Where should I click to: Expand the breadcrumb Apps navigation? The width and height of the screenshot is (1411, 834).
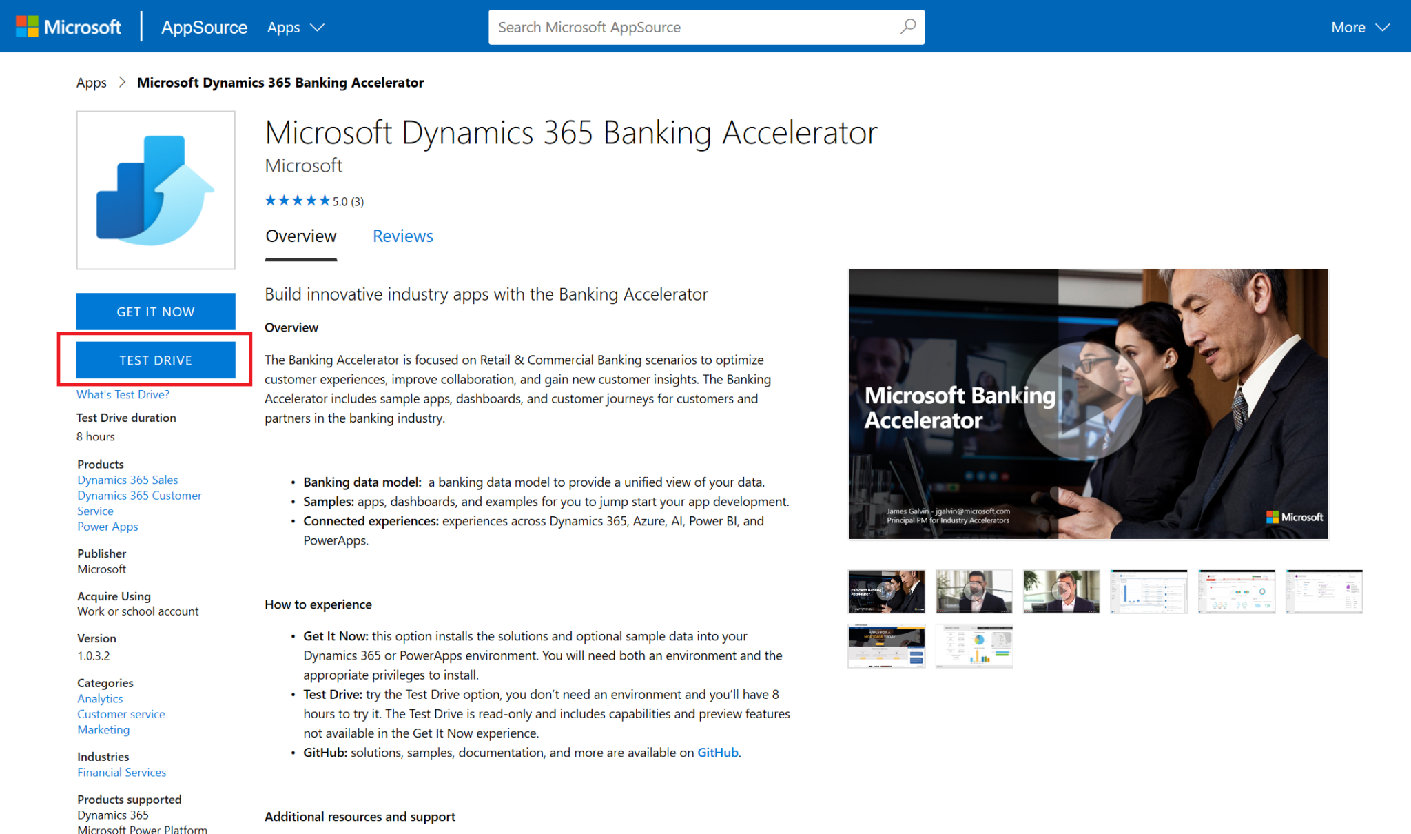click(91, 82)
